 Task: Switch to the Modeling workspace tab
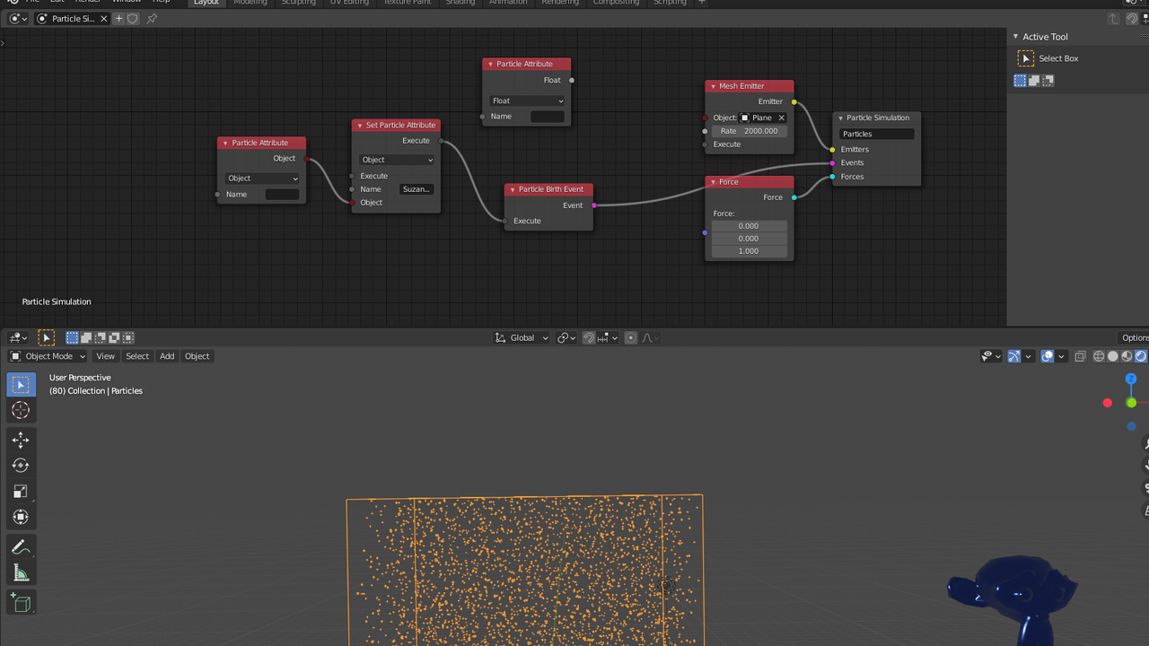coord(250,3)
